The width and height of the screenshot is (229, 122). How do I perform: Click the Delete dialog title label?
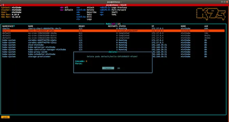pos(113,52)
